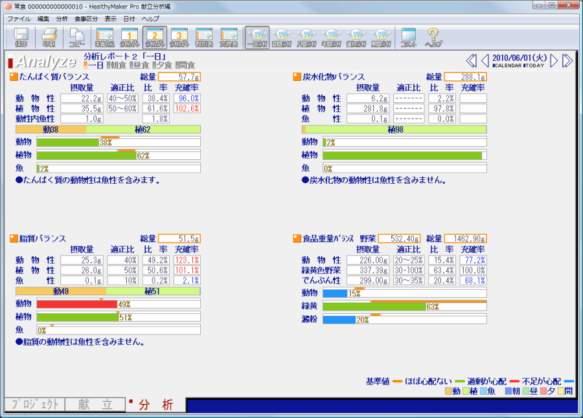
Task: Click the orange square beside 脂質バランス
Action: point(14,239)
